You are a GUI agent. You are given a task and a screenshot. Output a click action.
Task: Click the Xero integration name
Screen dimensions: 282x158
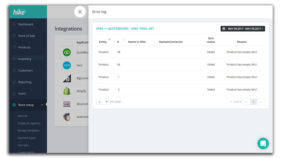point(79,65)
